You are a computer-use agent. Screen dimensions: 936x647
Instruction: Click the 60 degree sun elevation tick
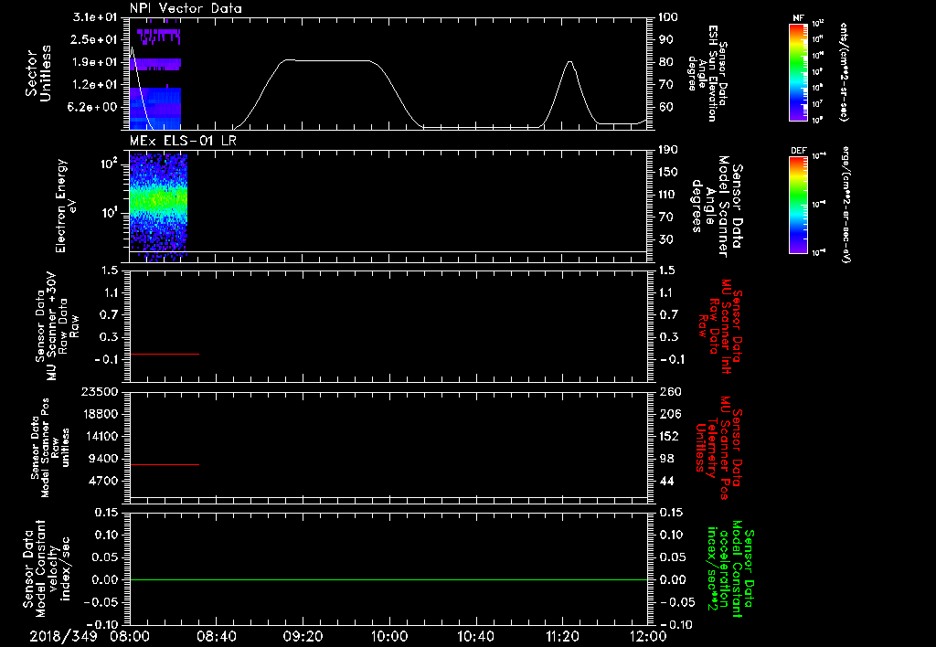[666, 107]
